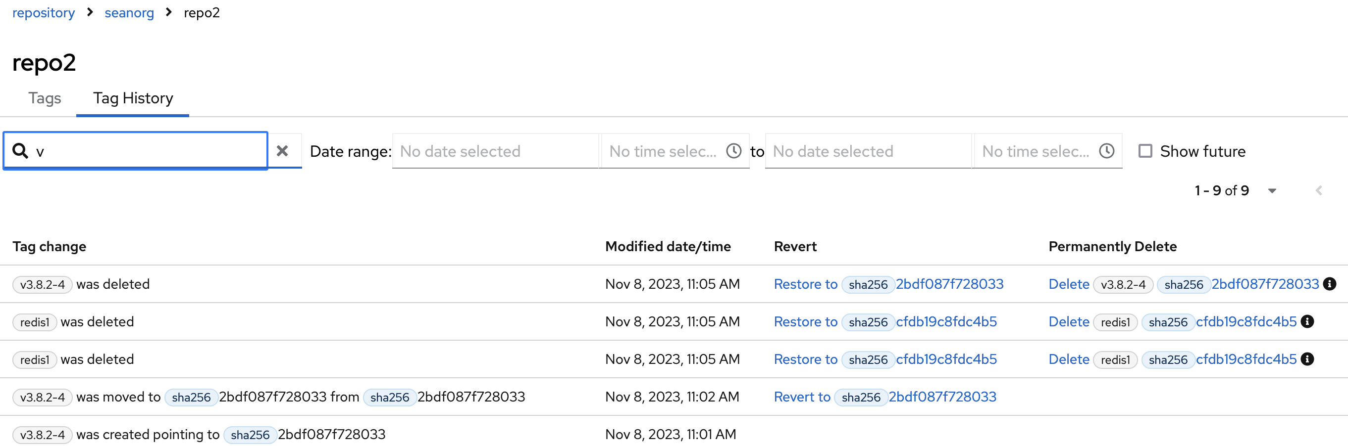Clear the search filter with X icon
Viewport: 1348px width, 446px height.
tap(282, 151)
